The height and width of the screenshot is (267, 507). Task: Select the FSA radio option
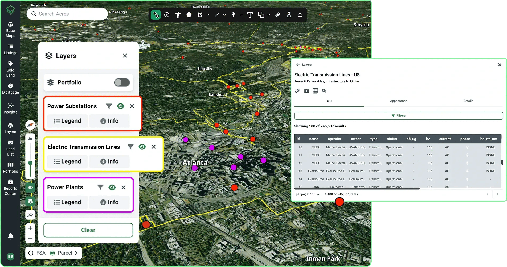(x=31, y=253)
